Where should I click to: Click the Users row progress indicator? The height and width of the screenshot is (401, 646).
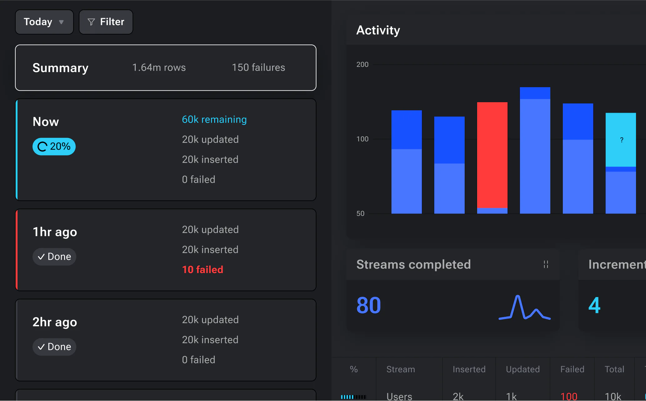pyautogui.click(x=353, y=397)
